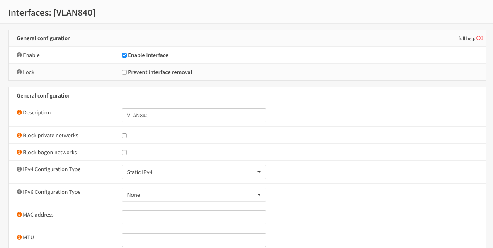Click info icon for IPv4 Configuration Type
Image resolution: width=493 pixels, height=248 pixels.
19,169
